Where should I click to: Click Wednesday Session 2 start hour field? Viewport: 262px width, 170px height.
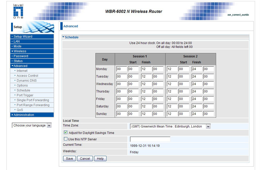pos(172,84)
